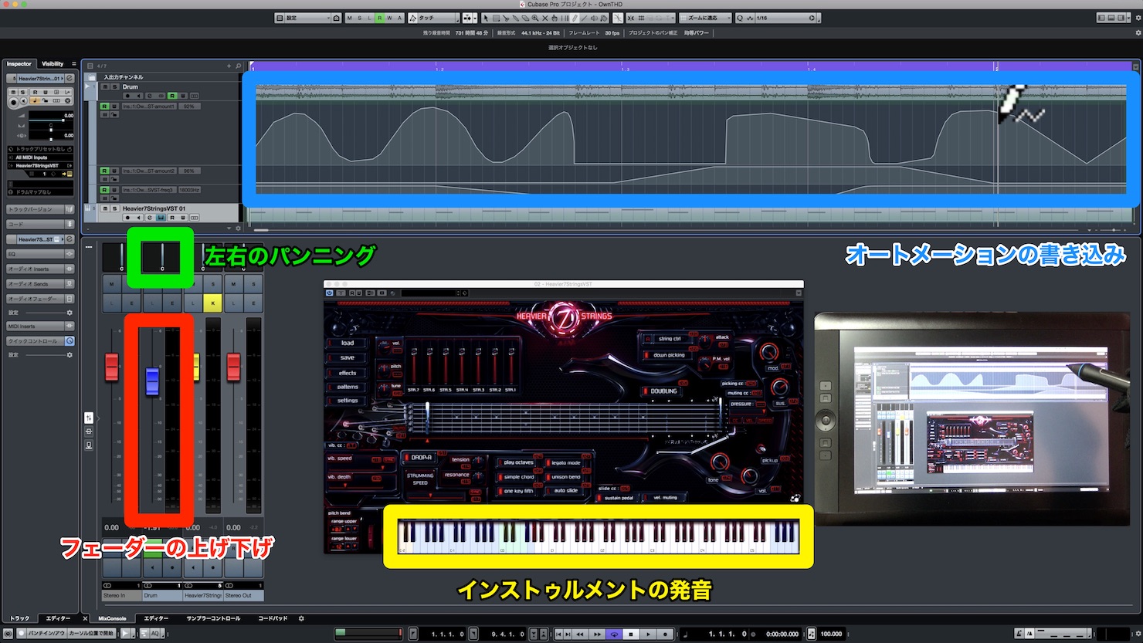This screenshot has width=1143, height=643.
Task: Open Edit channel settings 'e' in Inspector header
Action: 70,79
